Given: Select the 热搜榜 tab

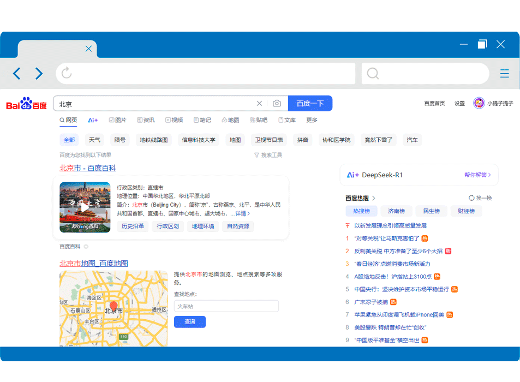Looking at the screenshot, I should [x=361, y=211].
